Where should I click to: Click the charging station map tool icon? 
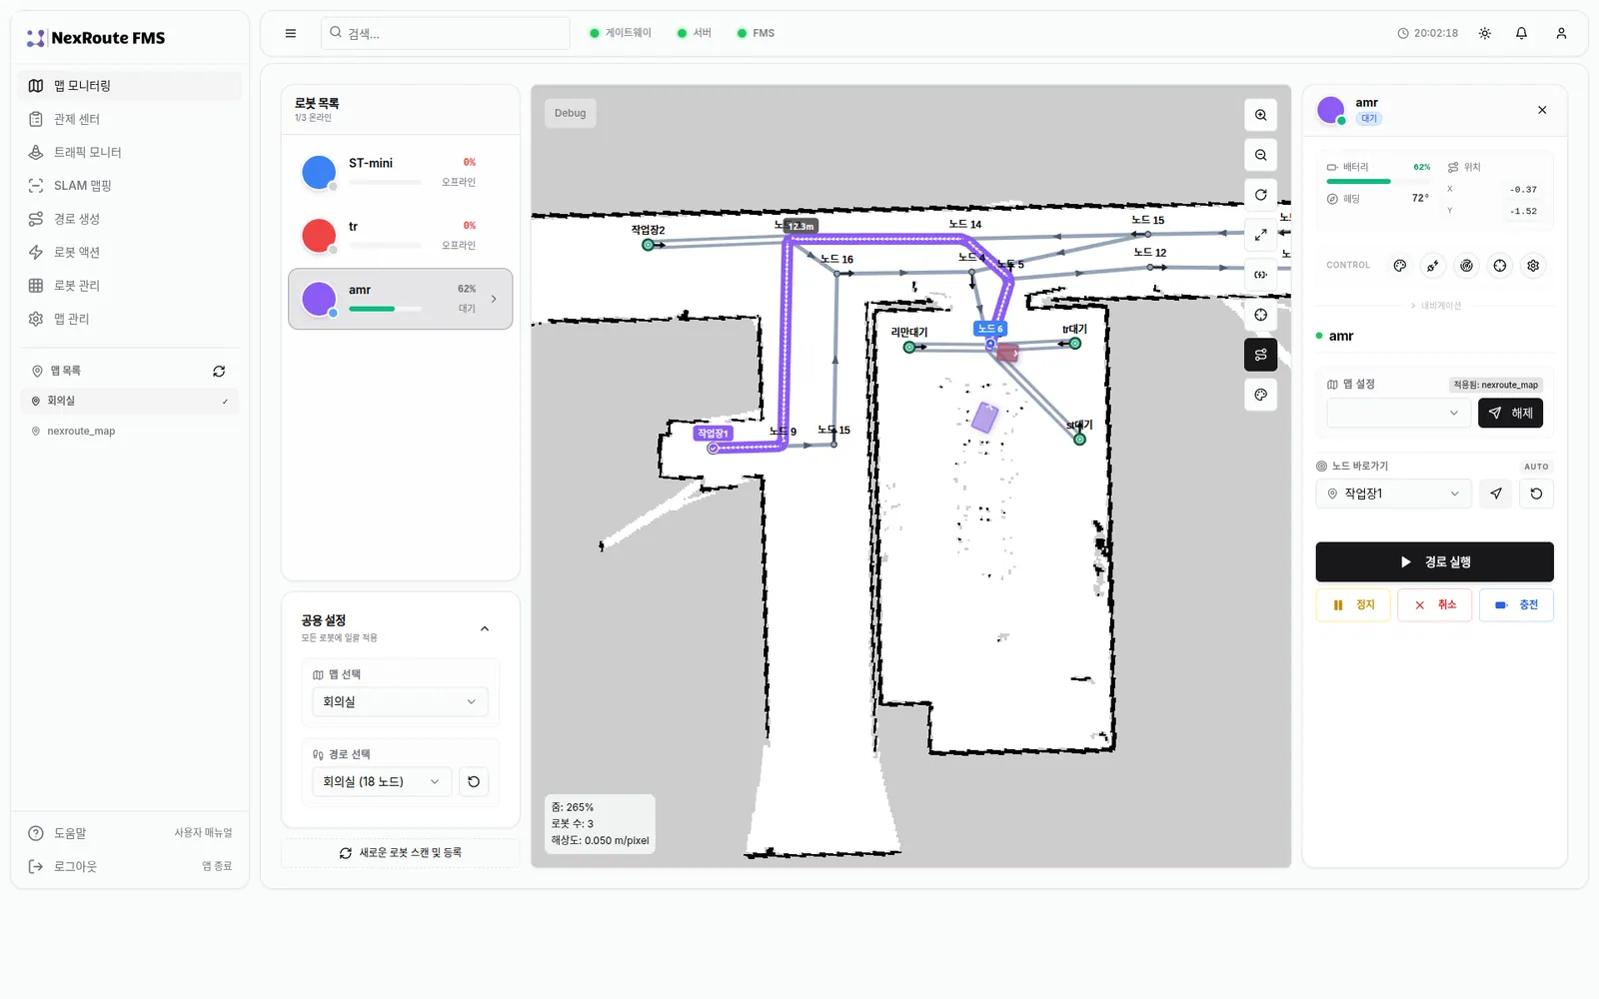1260,275
